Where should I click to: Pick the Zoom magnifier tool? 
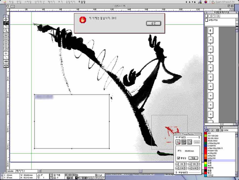(x=6, y=31)
